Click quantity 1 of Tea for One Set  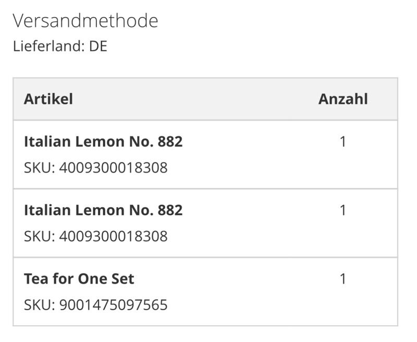tap(343, 279)
